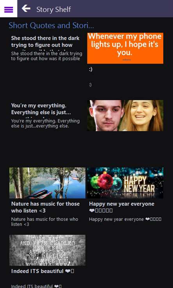
Task: Select the bold ':)' story title
Action: (x=91, y=69)
